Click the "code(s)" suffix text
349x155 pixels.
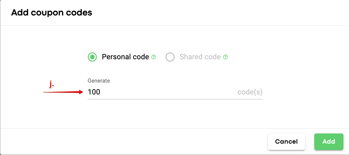coord(250,92)
